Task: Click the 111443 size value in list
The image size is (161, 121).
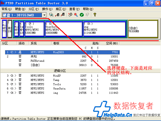Action: pos(113,93)
